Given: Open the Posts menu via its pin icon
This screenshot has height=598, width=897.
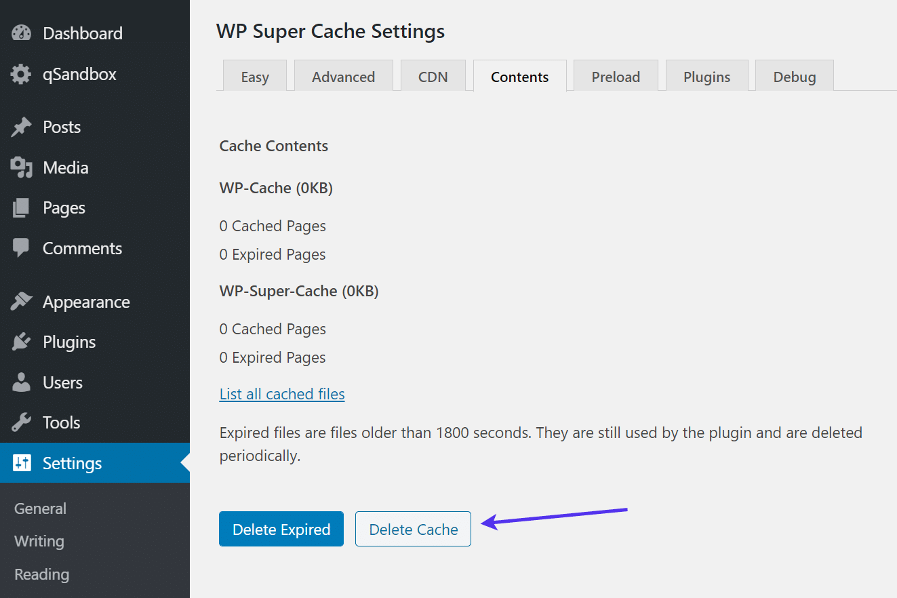Looking at the screenshot, I should coord(21,126).
